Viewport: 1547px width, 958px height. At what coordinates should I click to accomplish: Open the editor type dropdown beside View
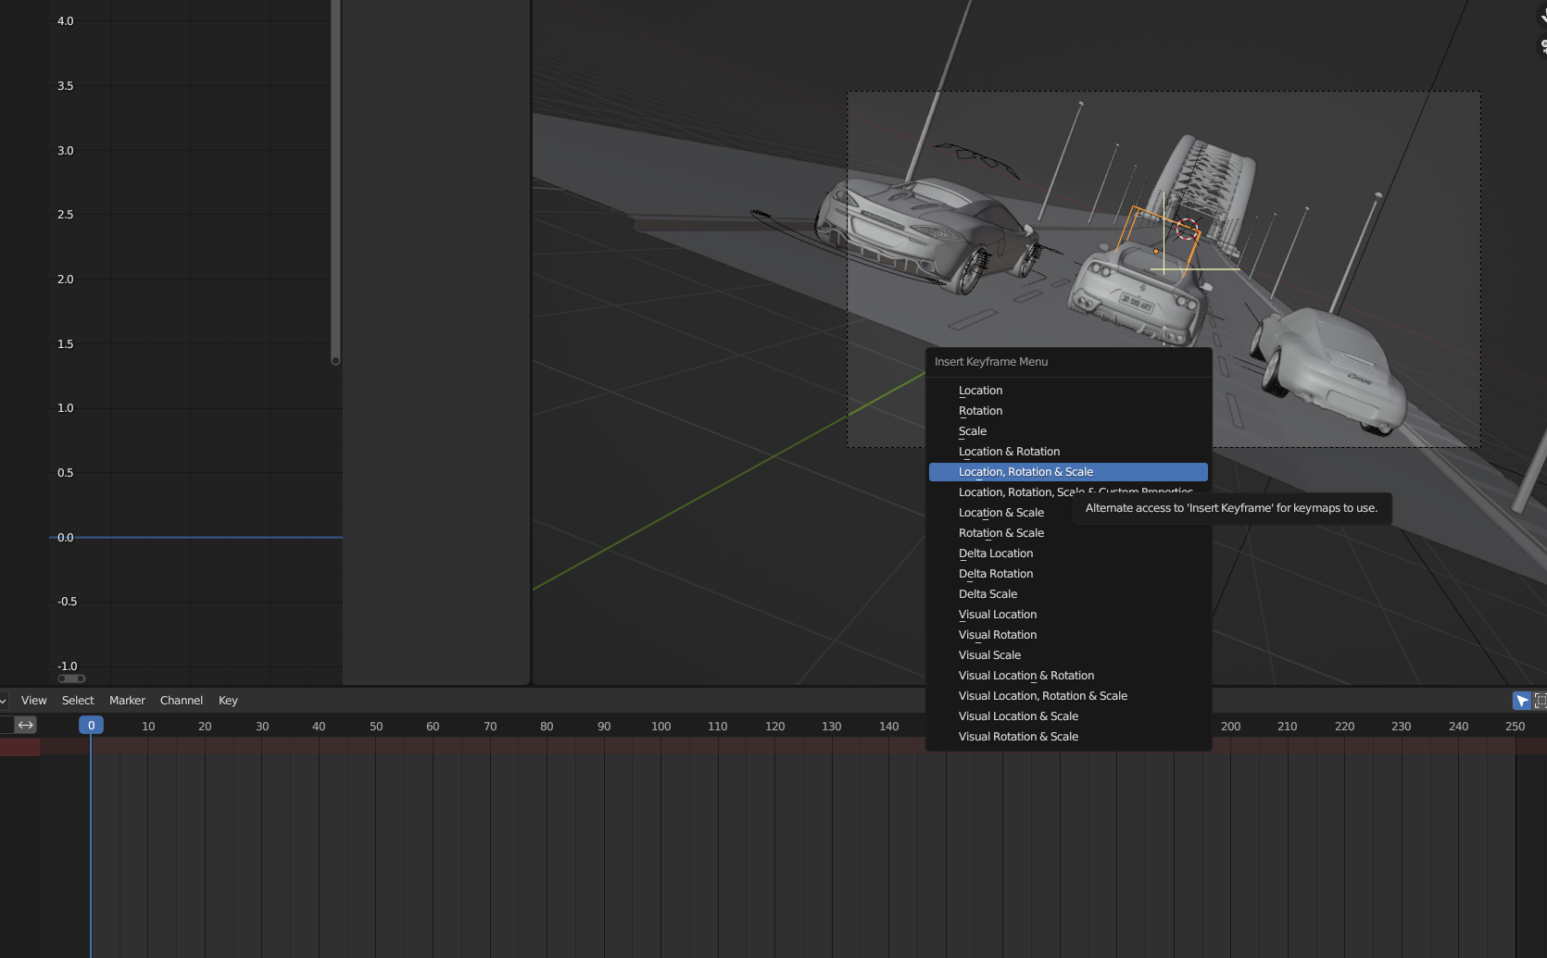[4, 701]
